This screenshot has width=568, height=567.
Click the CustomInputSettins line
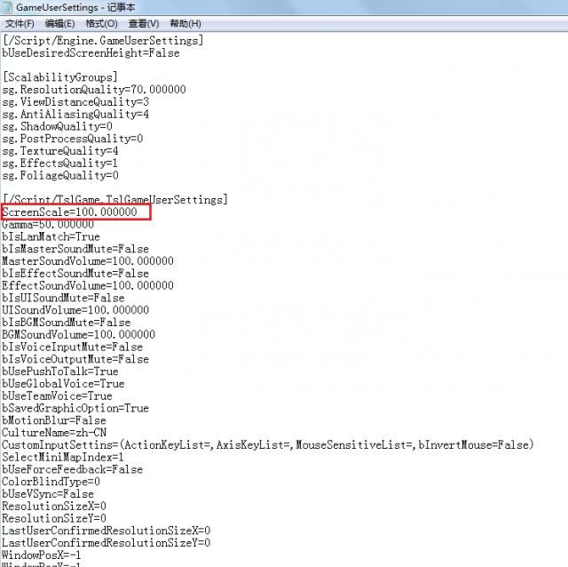(x=268, y=445)
